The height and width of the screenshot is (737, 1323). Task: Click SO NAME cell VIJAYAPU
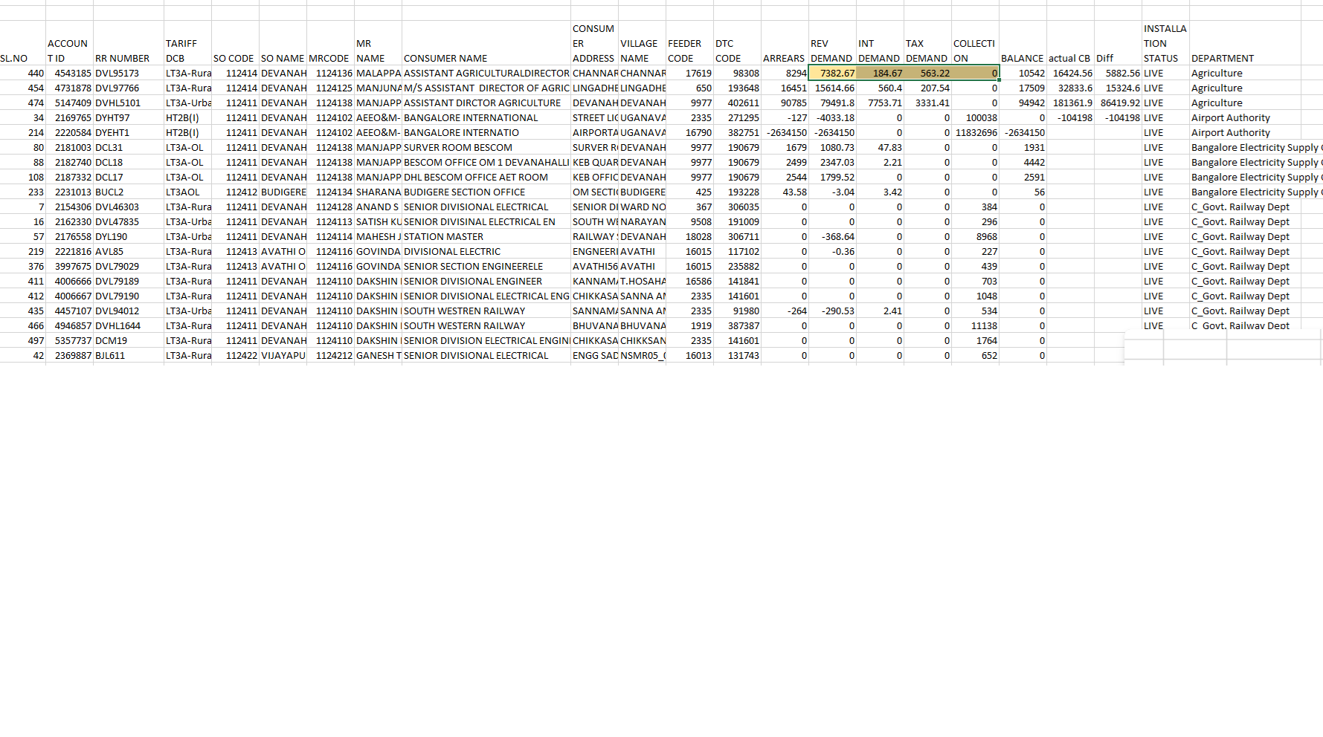(283, 355)
